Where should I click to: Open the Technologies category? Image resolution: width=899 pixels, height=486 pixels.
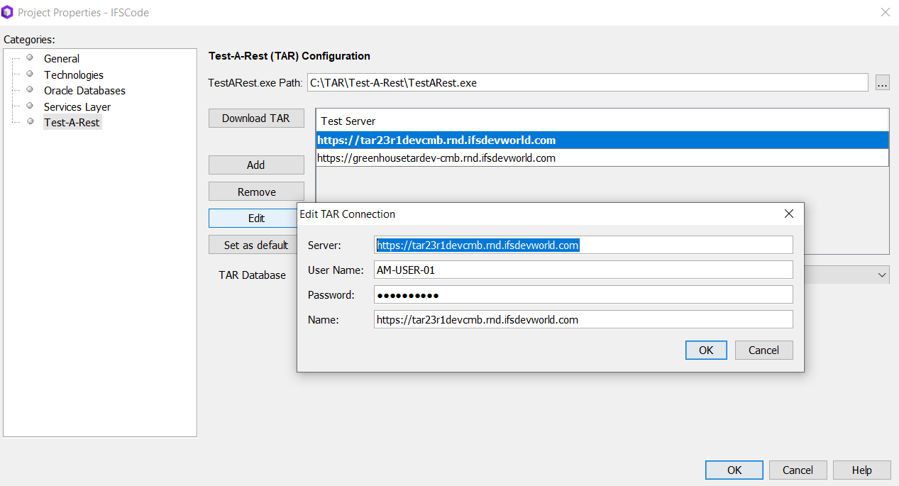click(x=73, y=74)
